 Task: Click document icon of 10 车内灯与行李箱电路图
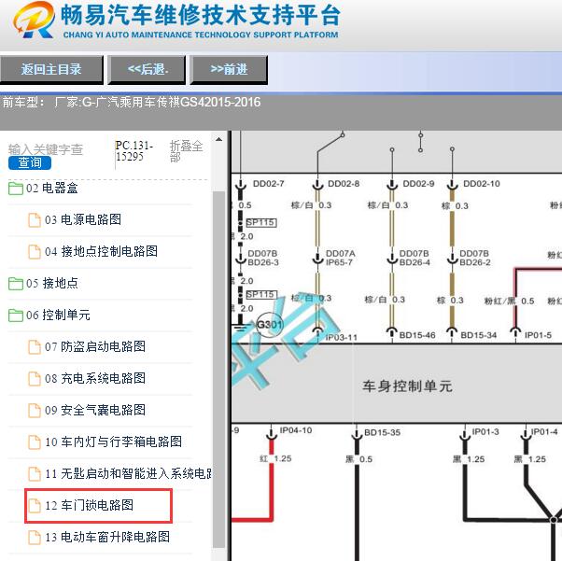(x=35, y=442)
